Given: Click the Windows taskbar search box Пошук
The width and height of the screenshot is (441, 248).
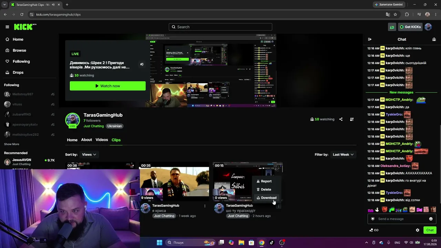Looking at the screenshot, I should pos(190,242).
